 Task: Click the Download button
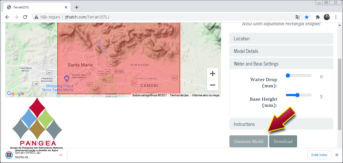tap(283, 141)
